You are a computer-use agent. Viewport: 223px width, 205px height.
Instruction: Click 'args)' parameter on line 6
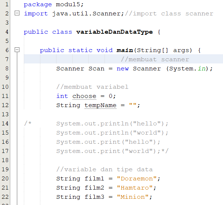pos(183,50)
